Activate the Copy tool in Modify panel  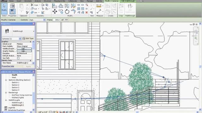click(x=61, y=12)
